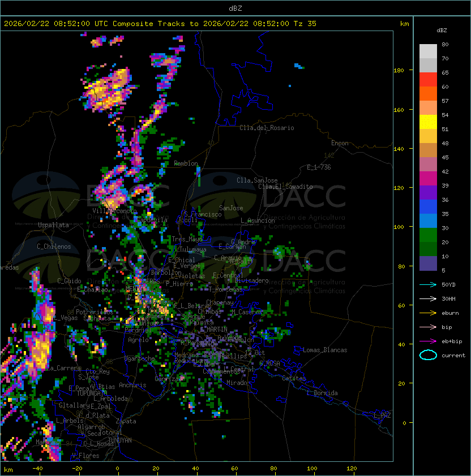Click the 'eb+bip' legend label

coord(452,341)
